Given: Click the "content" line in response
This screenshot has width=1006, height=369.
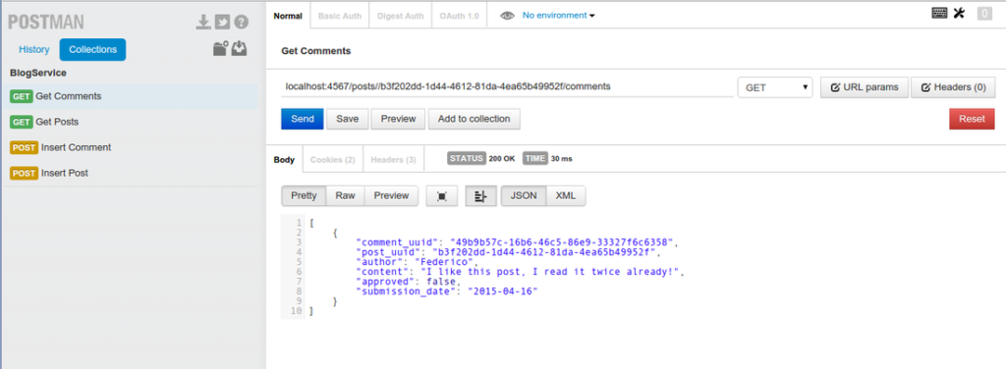Looking at the screenshot, I should coord(521,272).
